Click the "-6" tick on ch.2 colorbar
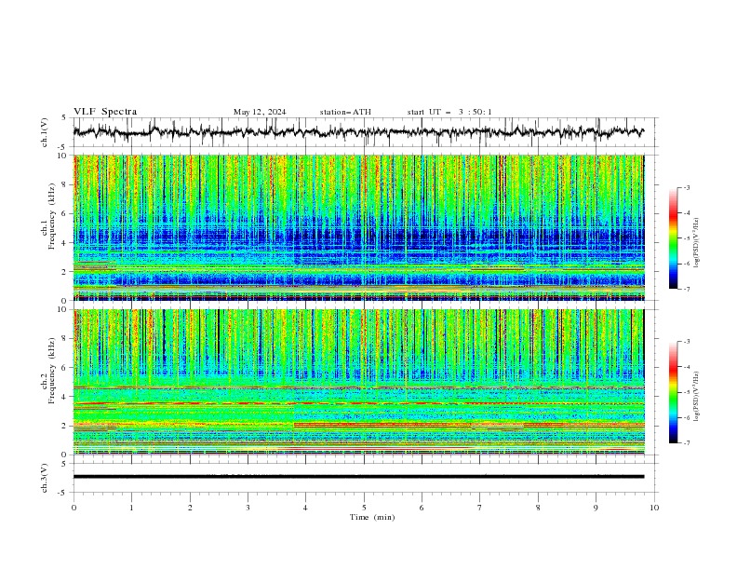This screenshot has height=570, width=737. coord(687,417)
